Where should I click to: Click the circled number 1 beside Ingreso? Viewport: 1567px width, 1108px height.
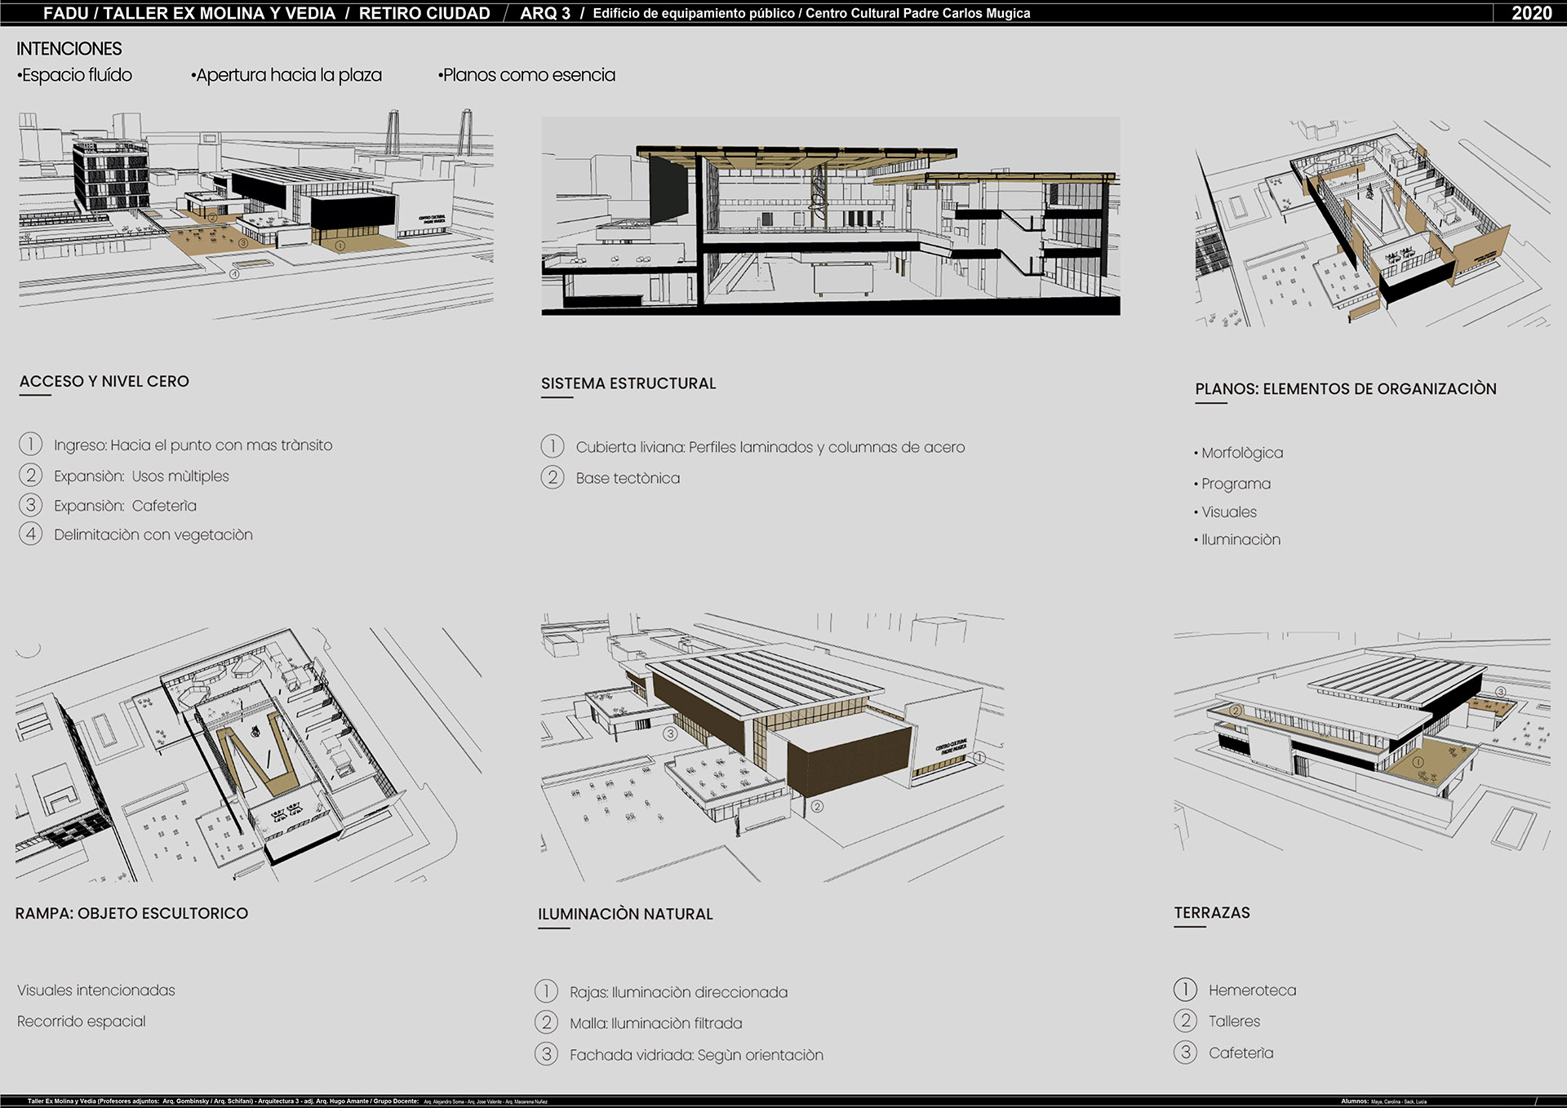(30, 445)
